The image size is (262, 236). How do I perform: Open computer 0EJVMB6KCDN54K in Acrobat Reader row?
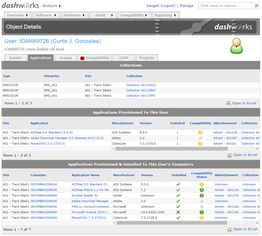(44, 195)
